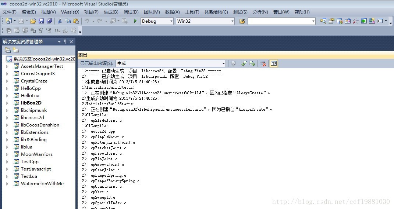The image size is (394, 209).
Task: Expand the AssetsManagerTest project node
Action: point(7,66)
